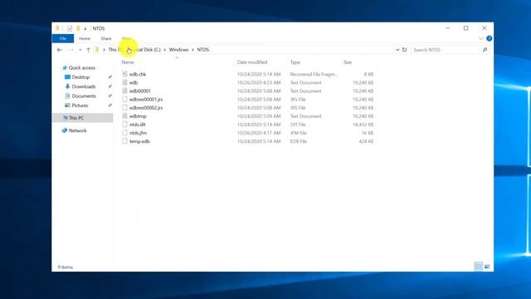Image resolution: width=531 pixels, height=299 pixels.
Task: Click the Downloads pin icon in Quick access
Action: coord(110,86)
